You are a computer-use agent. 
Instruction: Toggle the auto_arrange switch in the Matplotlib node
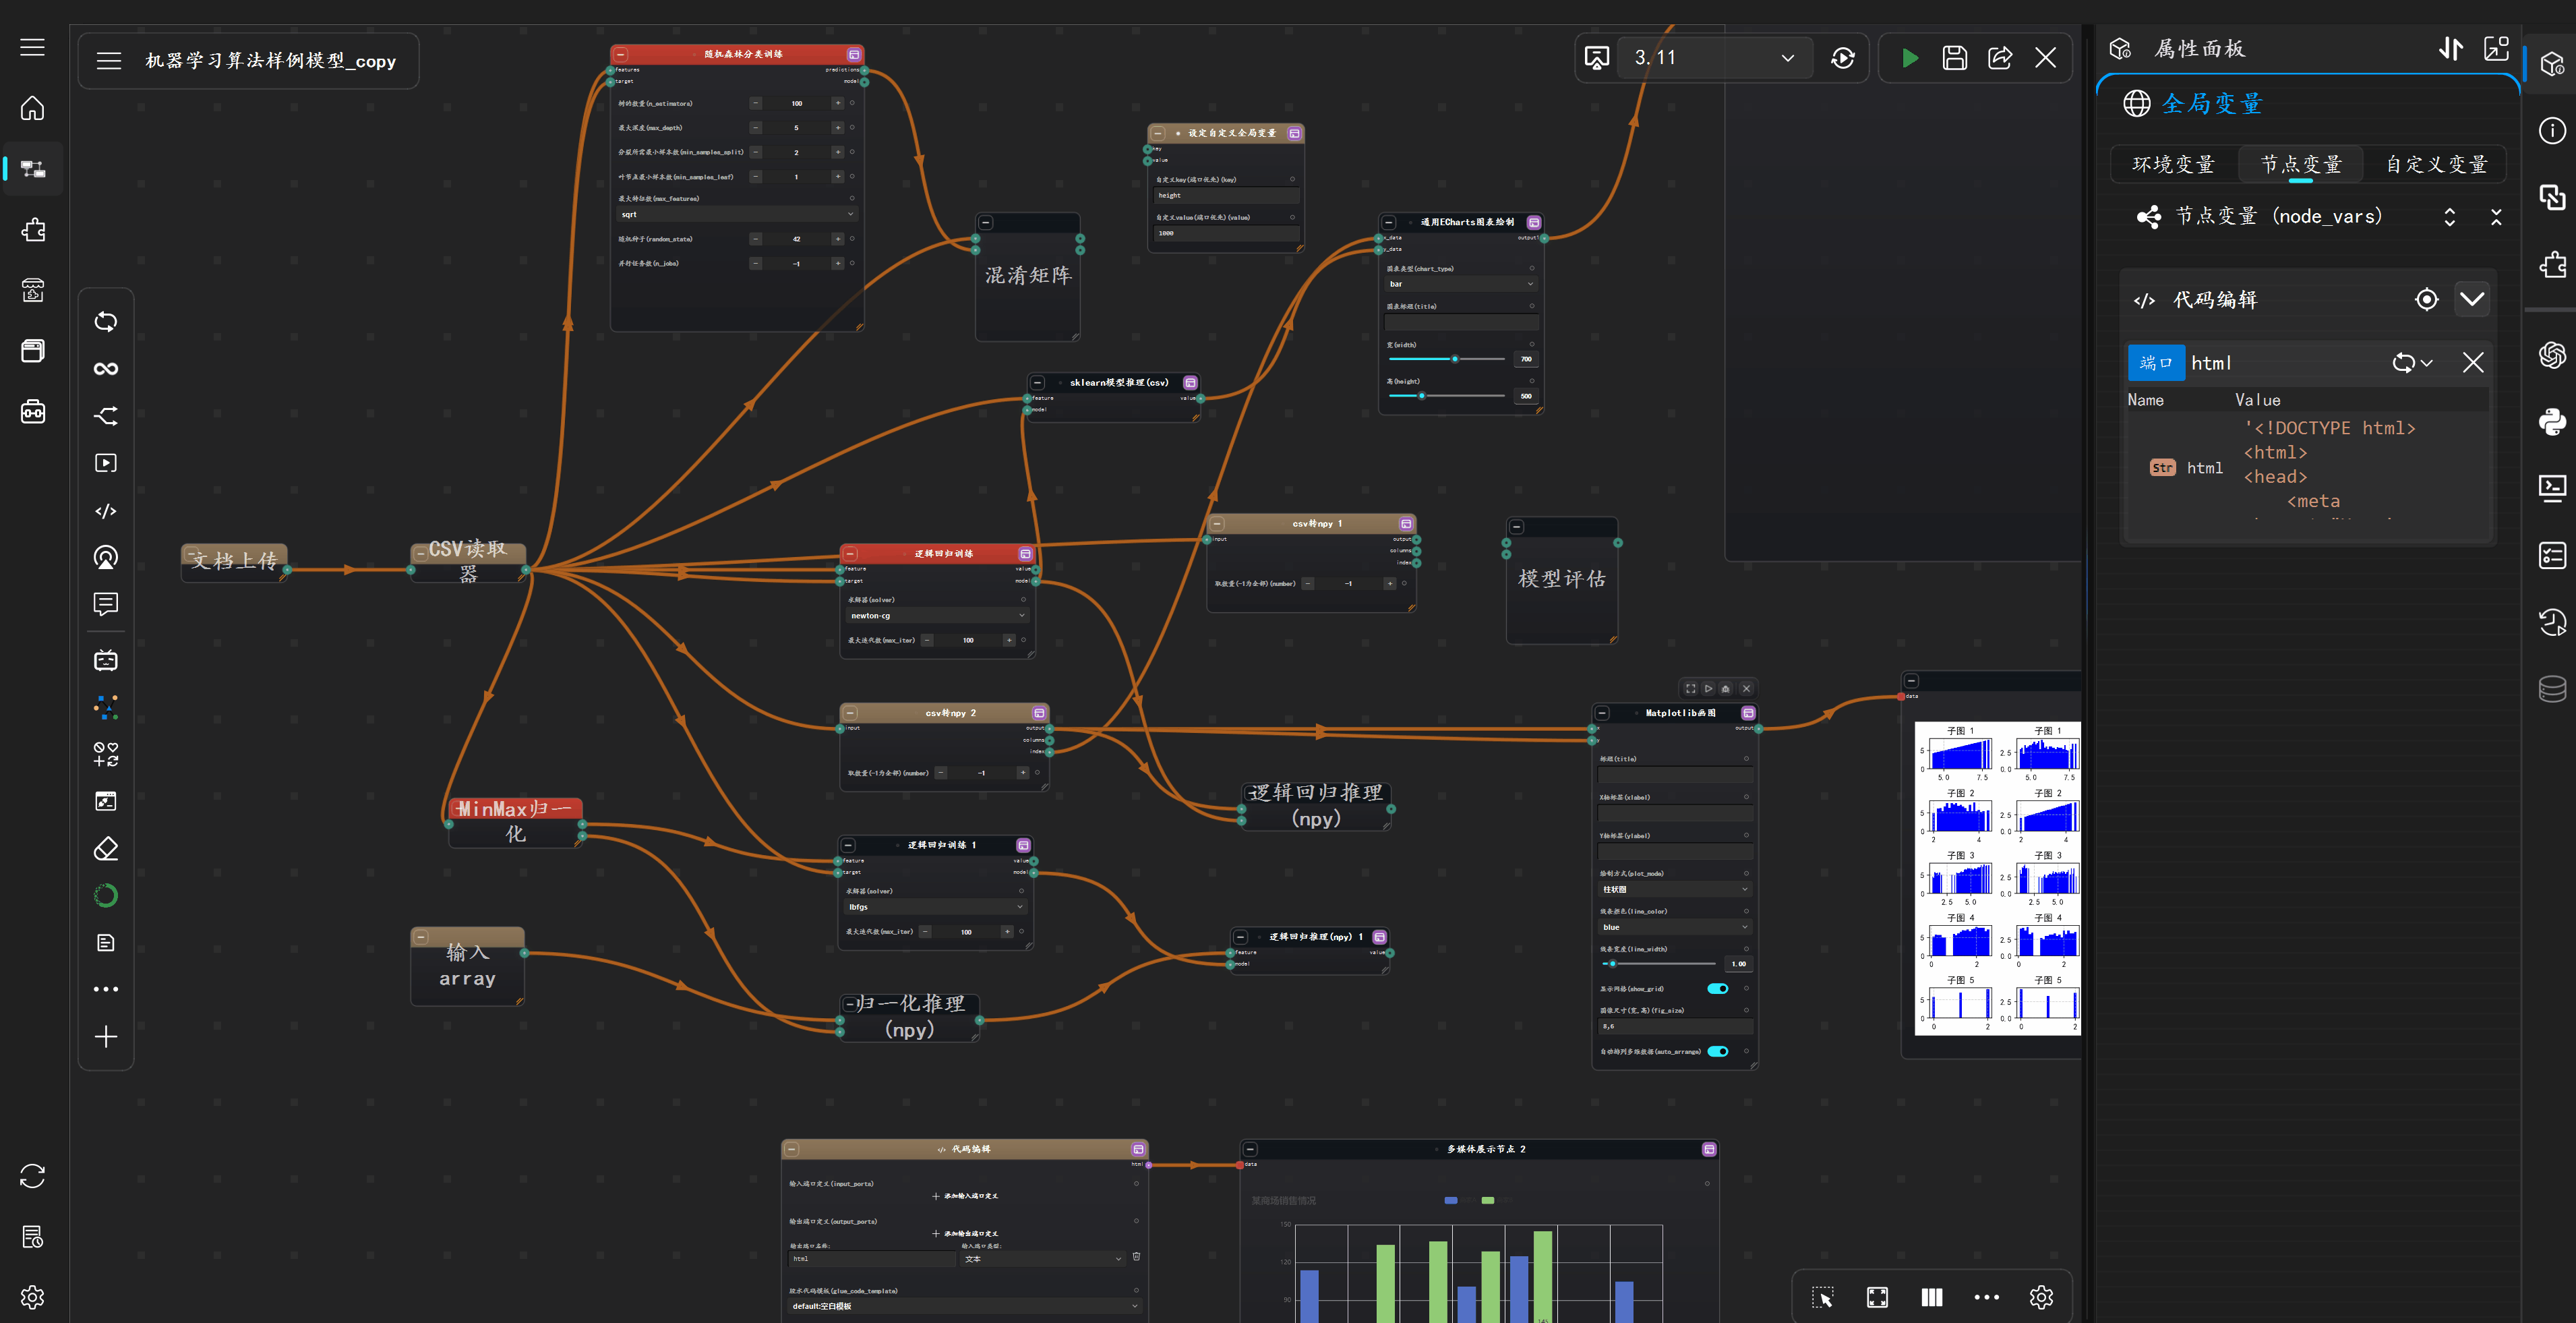[1717, 1051]
